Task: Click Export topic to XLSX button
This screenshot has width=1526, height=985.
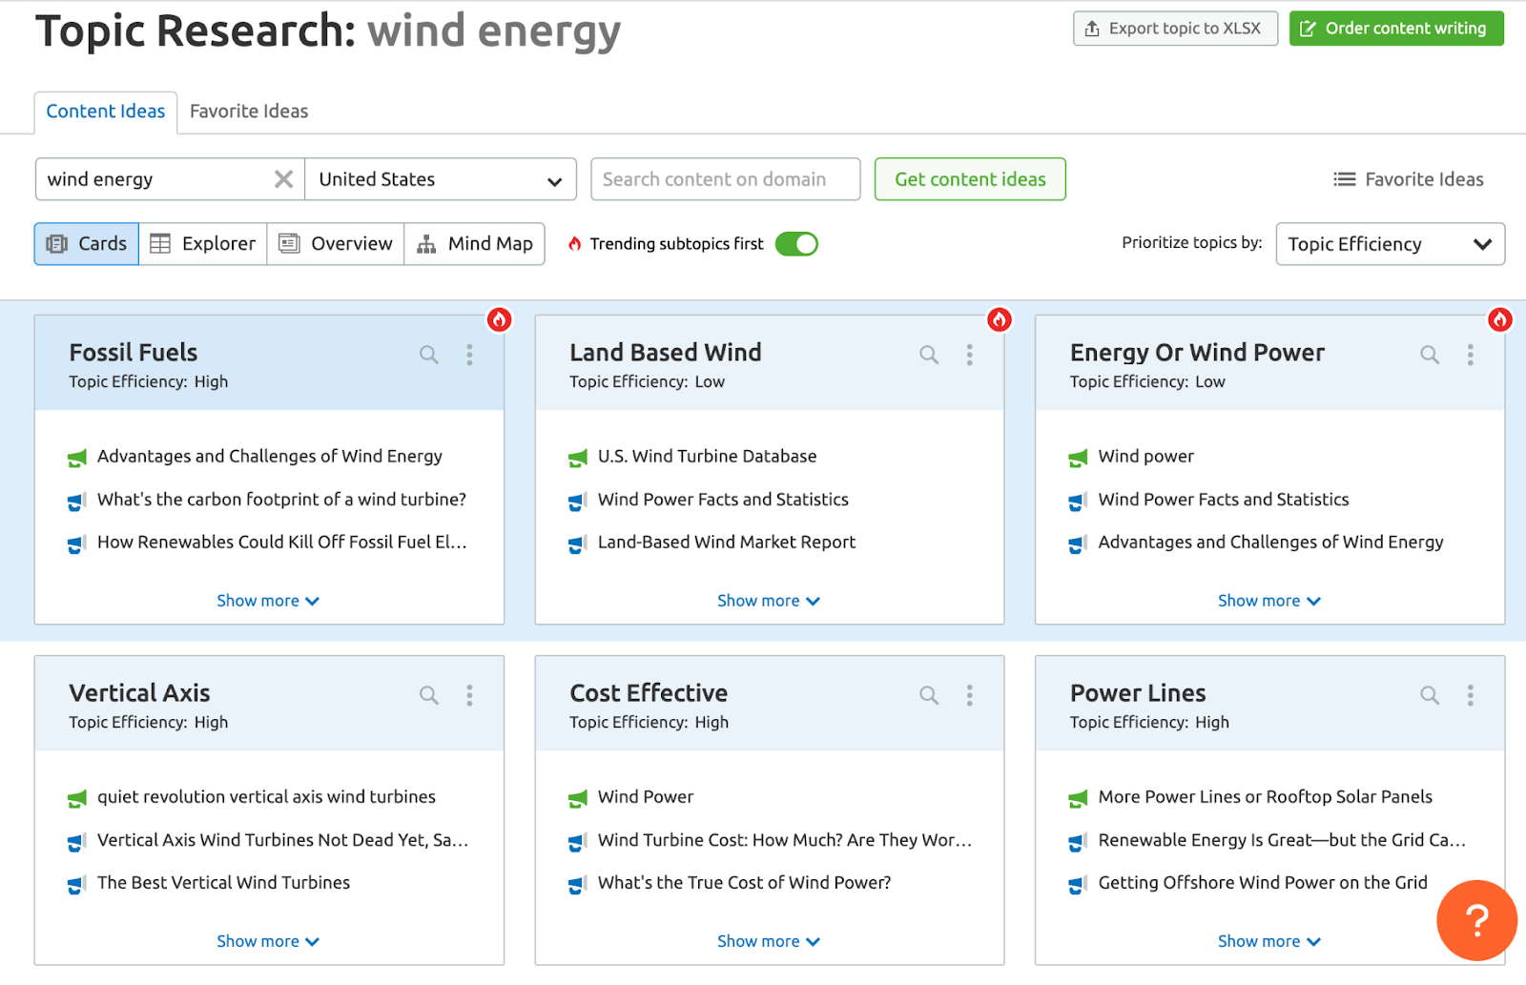Action: click(1174, 29)
